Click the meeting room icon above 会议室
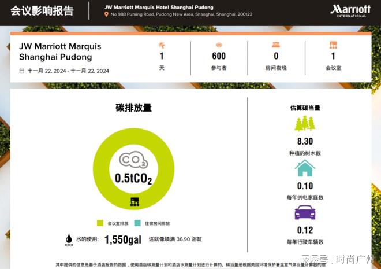 coord(333,45)
